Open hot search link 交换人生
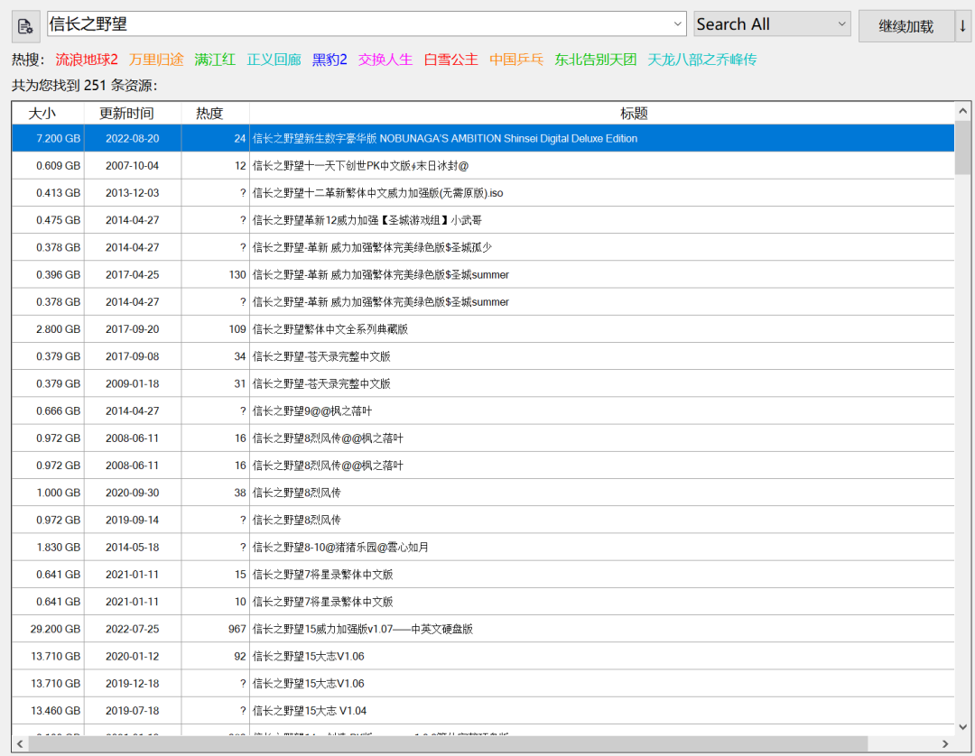The width and height of the screenshot is (975, 756). pos(385,60)
